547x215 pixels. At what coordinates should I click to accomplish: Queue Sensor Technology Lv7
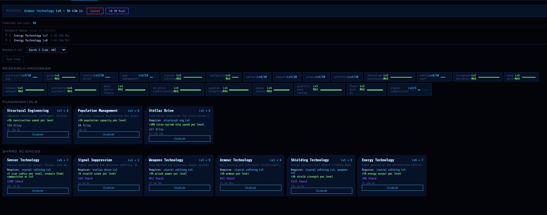pos(38,191)
